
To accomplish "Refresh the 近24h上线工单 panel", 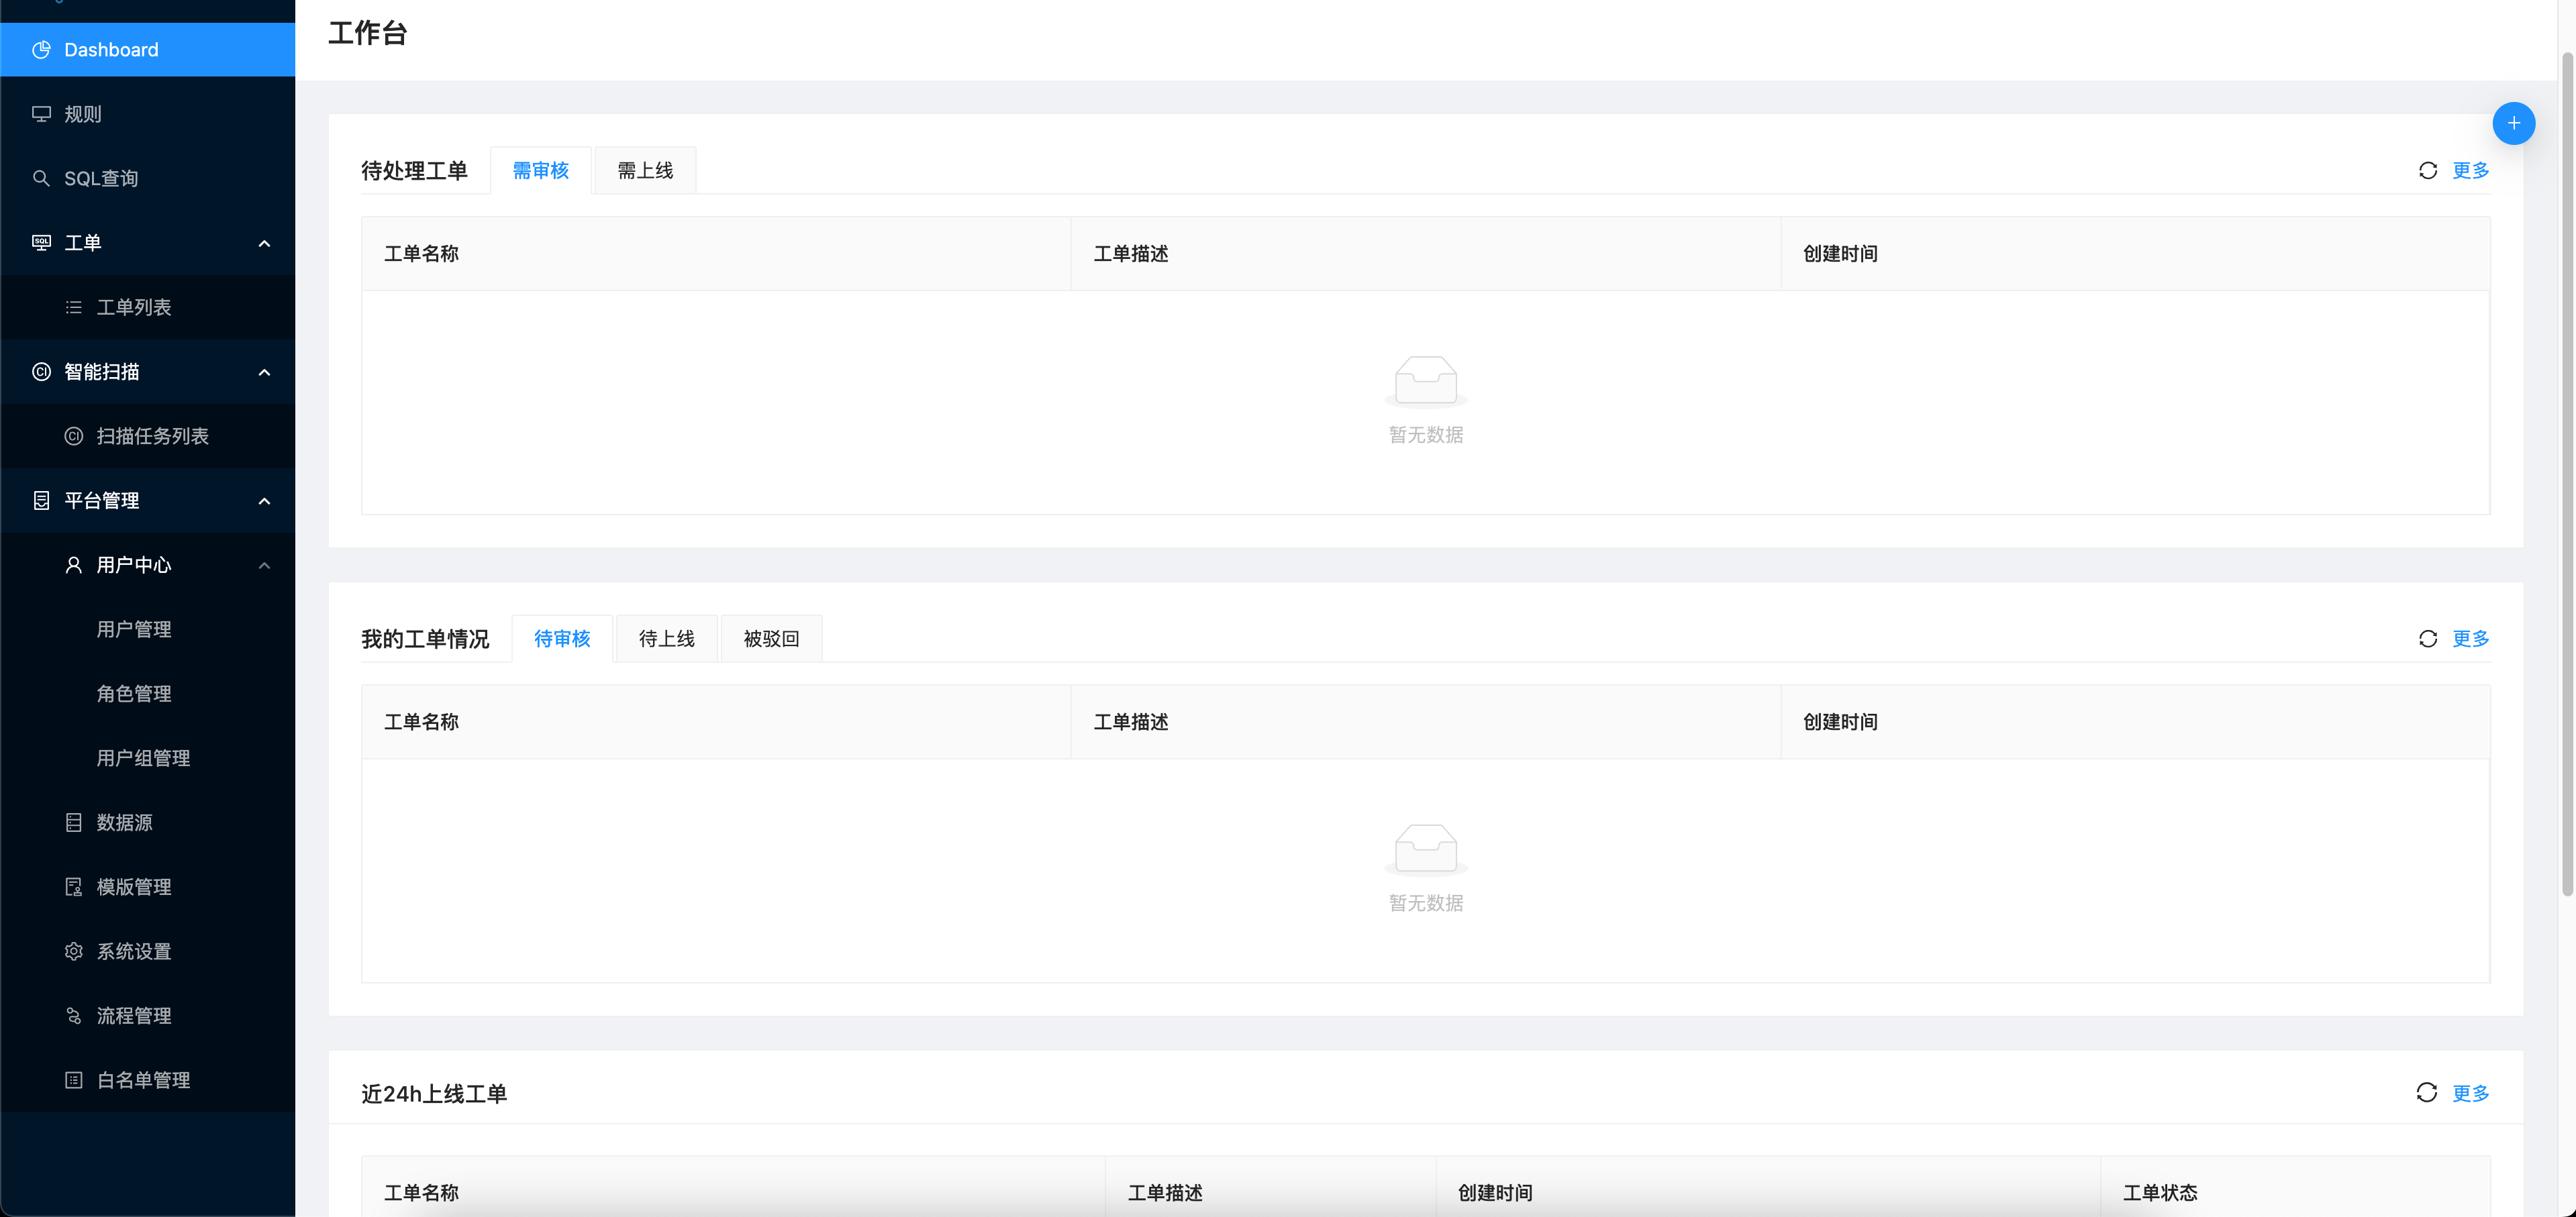I will 2426,1092.
